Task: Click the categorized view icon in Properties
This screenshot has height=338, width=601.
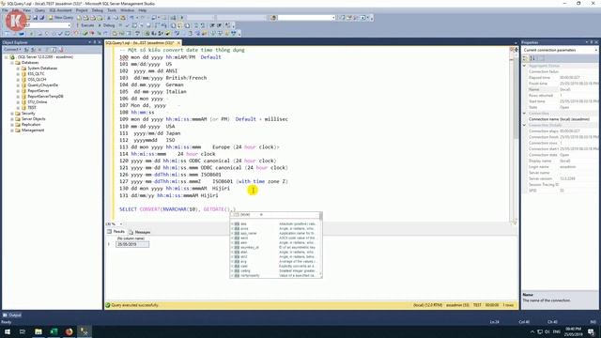Action: point(525,58)
